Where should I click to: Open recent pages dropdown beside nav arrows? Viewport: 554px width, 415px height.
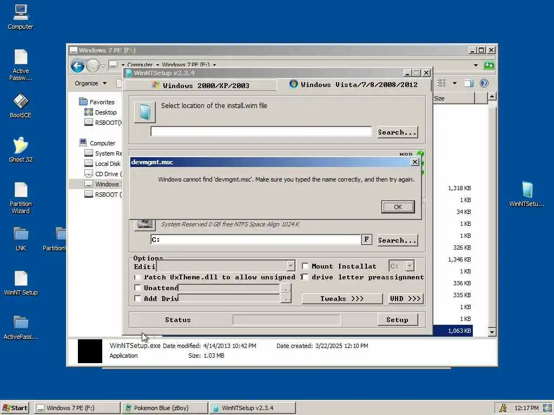(x=103, y=65)
